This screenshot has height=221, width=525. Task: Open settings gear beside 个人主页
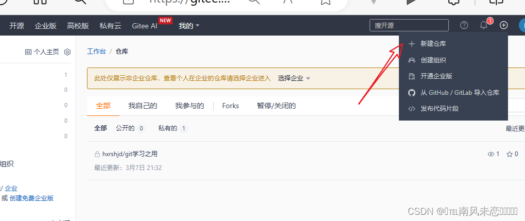tap(67, 52)
